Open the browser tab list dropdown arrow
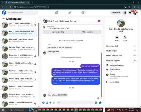Screen dimensions: 141x112 click(2, 2)
